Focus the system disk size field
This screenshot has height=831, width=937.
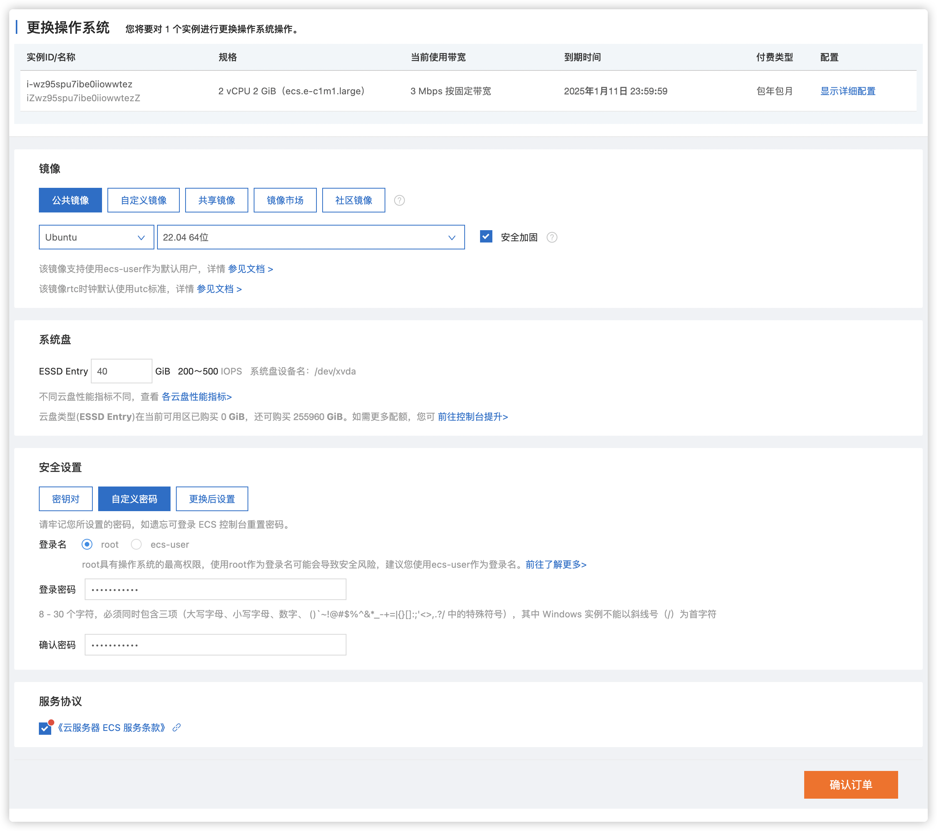pos(122,371)
